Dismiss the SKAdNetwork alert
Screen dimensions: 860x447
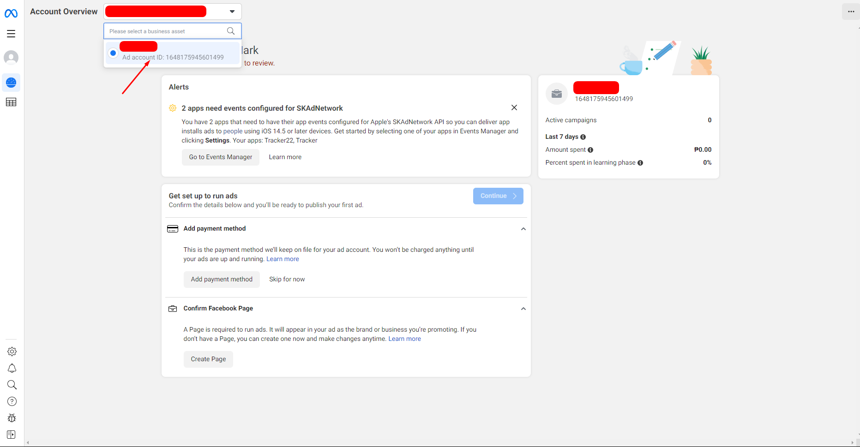click(514, 107)
